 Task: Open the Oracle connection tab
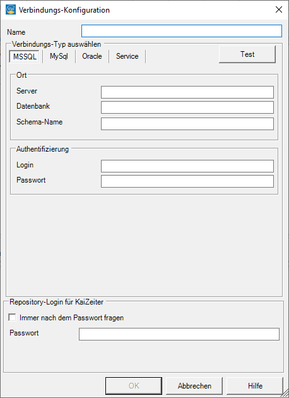click(x=92, y=56)
